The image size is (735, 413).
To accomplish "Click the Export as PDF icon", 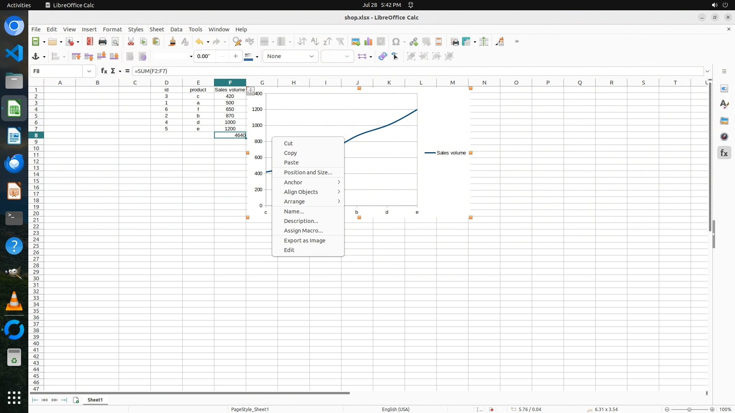I will tap(90, 42).
